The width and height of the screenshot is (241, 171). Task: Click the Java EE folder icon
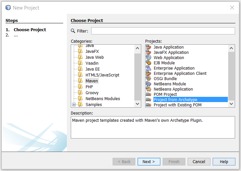pyautogui.click(x=80, y=69)
